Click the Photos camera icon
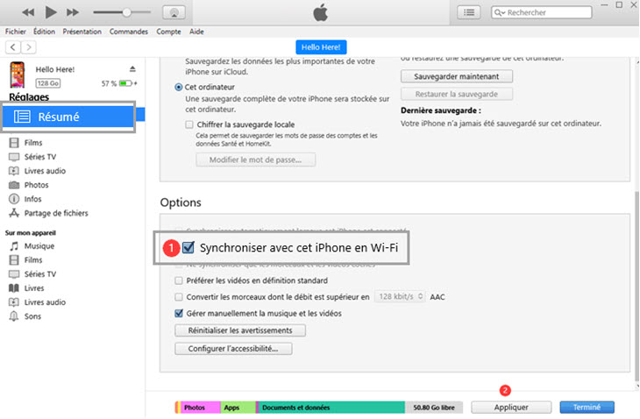Viewport: 640px width, 419px height. coord(14,185)
